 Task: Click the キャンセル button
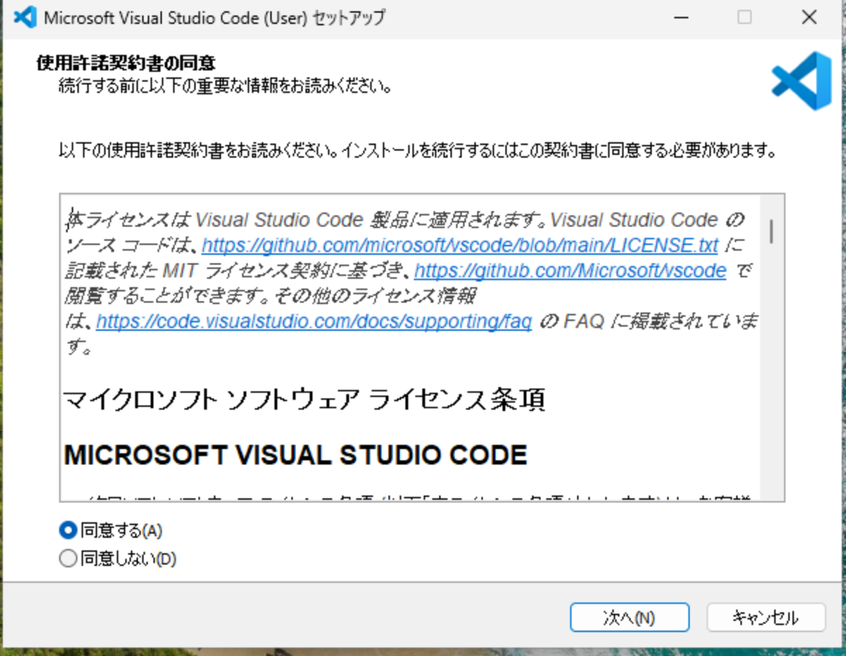[x=765, y=617]
